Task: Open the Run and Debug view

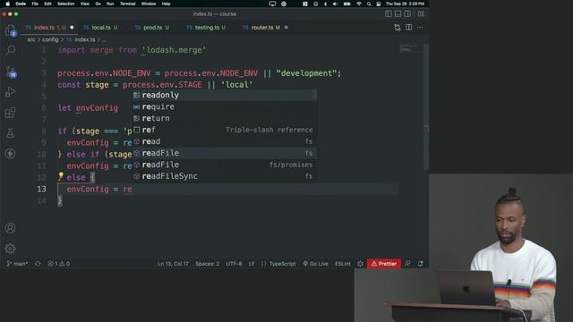Action: tap(10, 92)
